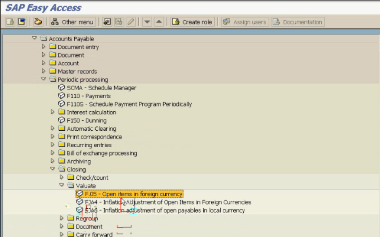
Task: Expand the Recurring entries folder arrow
Action: pyautogui.click(x=52, y=144)
